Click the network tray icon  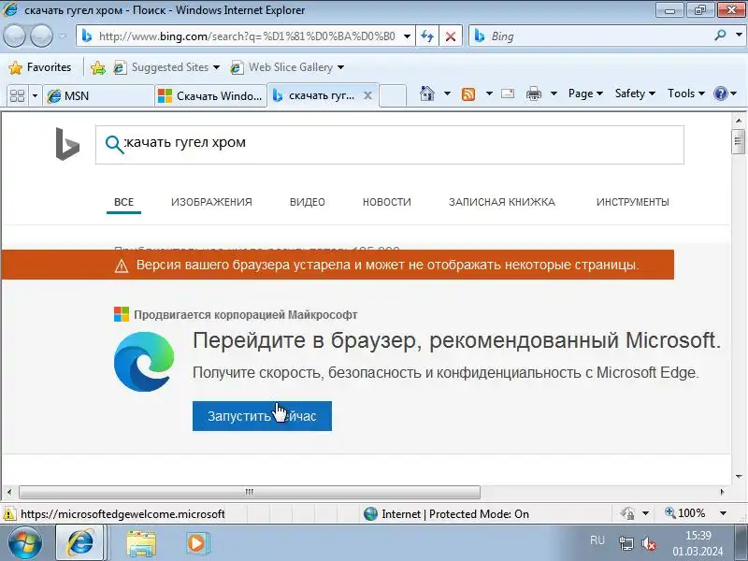626,543
